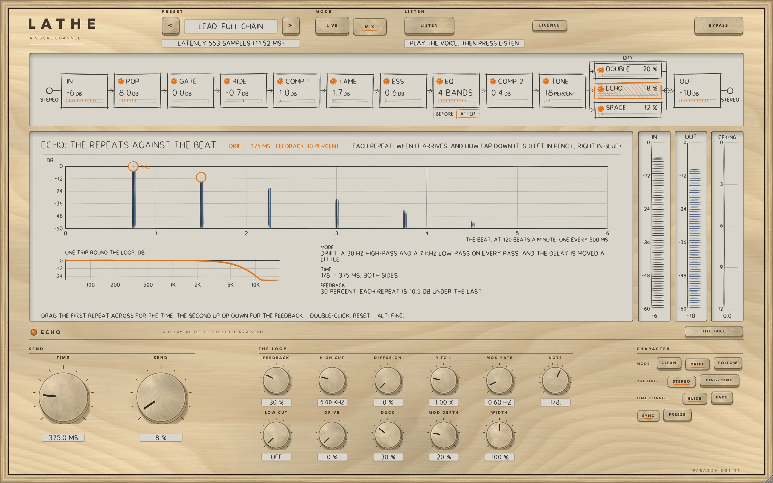Set routing to STEREO
Screen dimensions: 773x483
(x=681, y=381)
